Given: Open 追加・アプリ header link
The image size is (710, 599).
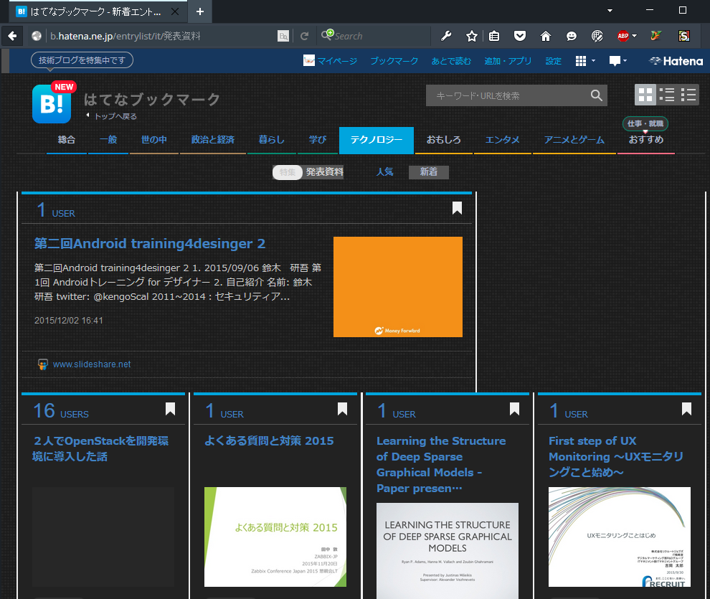Looking at the screenshot, I should click(x=508, y=61).
